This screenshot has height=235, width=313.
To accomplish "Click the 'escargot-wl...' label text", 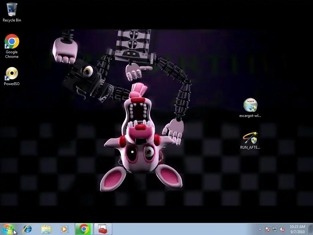I will coord(250,115).
